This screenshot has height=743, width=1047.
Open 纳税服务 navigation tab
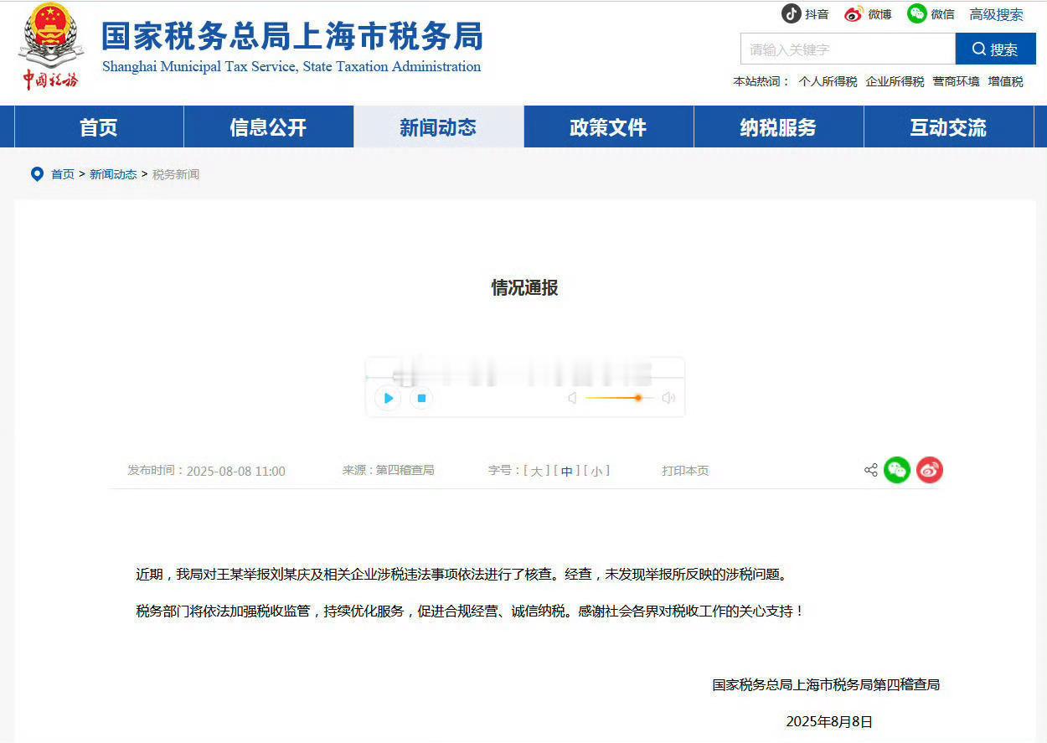[778, 127]
